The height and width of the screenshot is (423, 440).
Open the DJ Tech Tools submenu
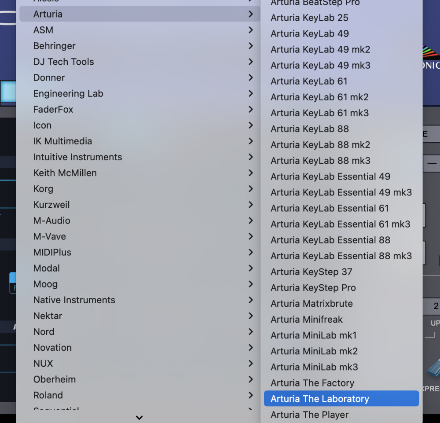point(139,62)
